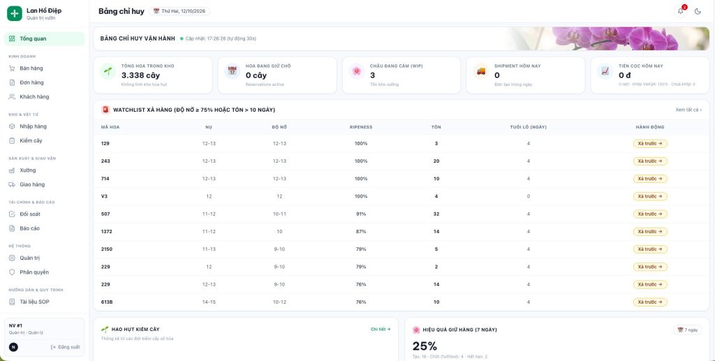Viewport: 715px width, 361px height.
Task: Open Đơn hàng in sidebar
Action: tap(44, 82)
